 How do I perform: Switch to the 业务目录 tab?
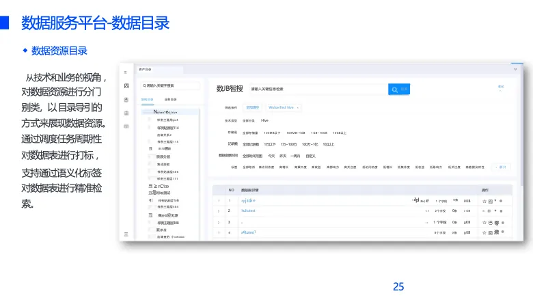171,100
